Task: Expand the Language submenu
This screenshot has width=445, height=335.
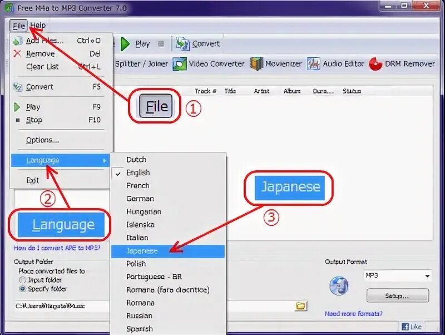Action: [x=61, y=160]
